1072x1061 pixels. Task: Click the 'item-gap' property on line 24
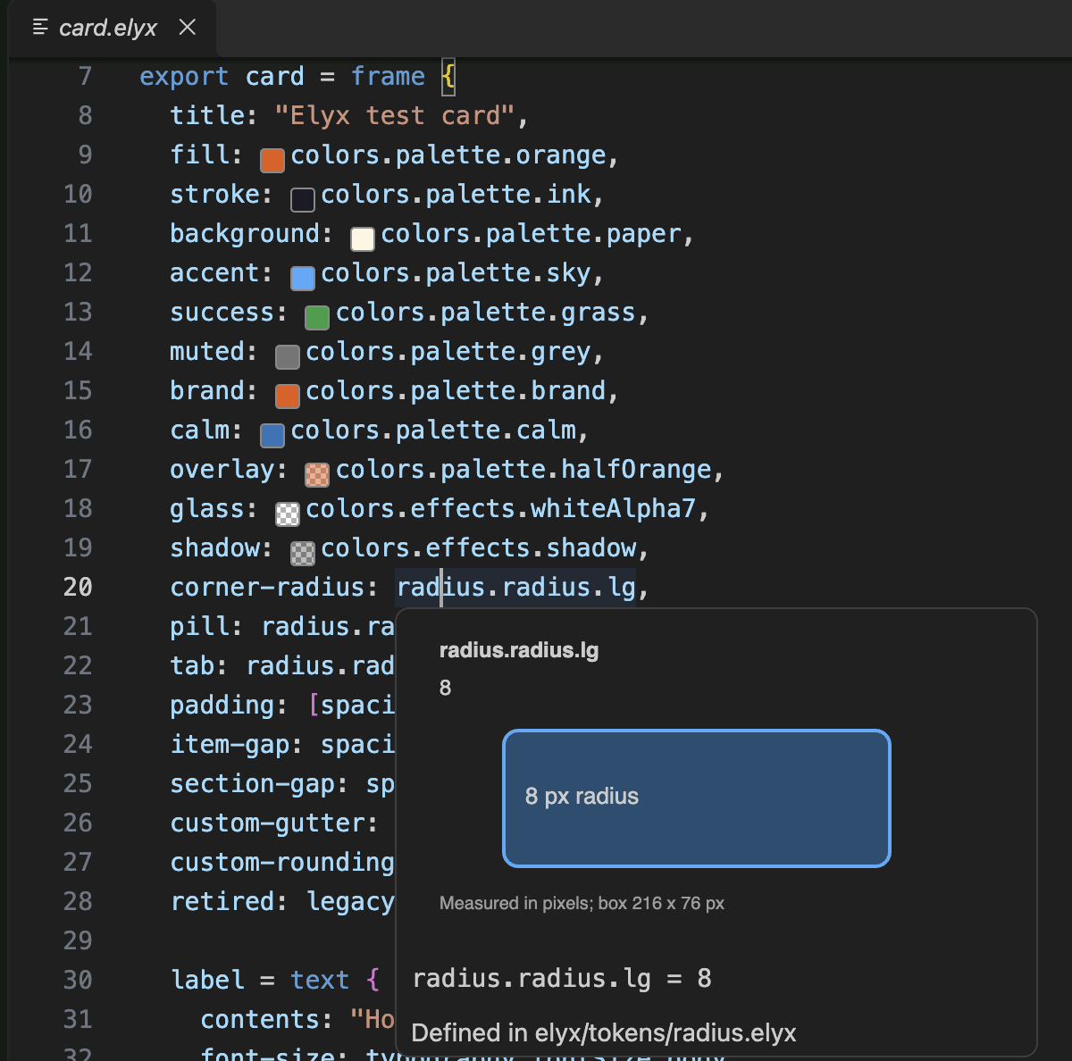230,744
